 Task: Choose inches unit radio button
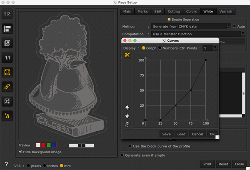tap(45, 166)
